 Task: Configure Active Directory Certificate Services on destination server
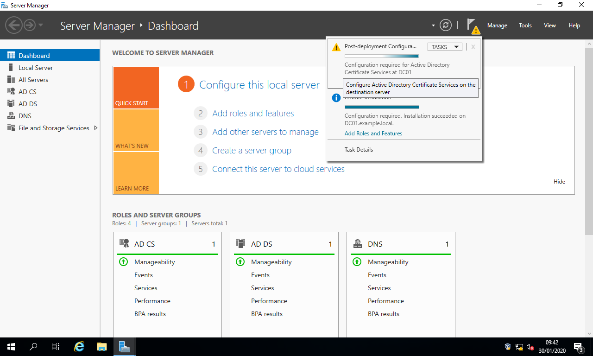tap(410, 88)
